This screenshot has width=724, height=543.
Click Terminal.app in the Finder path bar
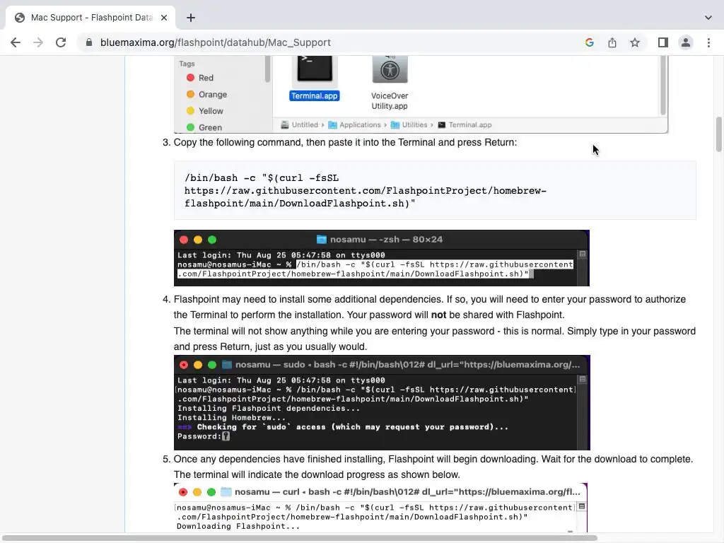click(465, 124)
